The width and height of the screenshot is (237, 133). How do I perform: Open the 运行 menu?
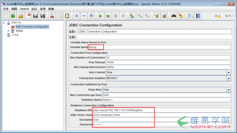coord(34,9)
